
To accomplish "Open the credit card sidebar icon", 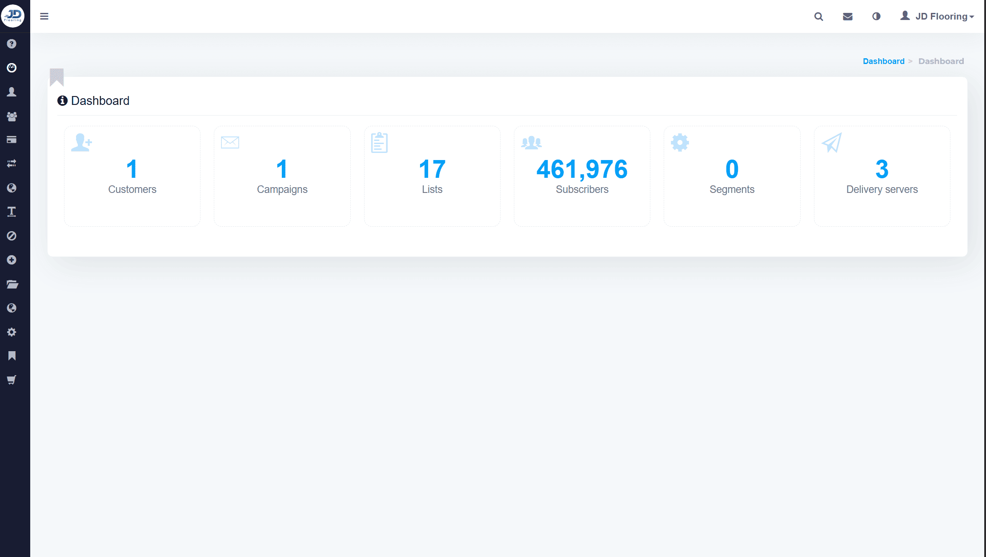I will click(x=12, y=140).
